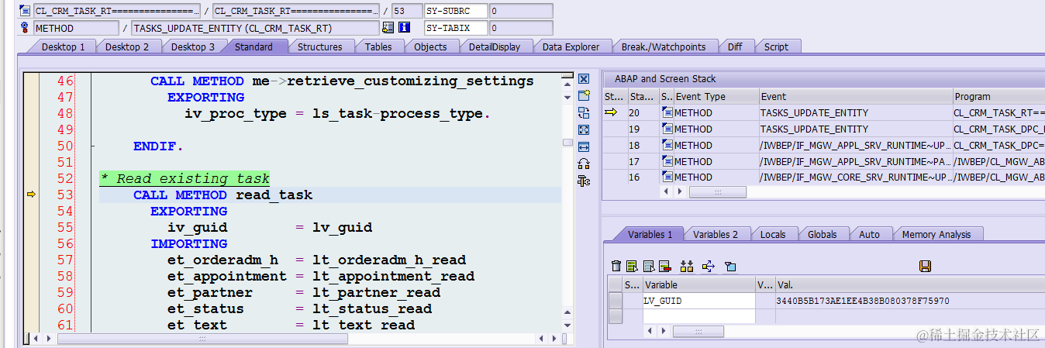The image size is (1045, 348).
Task: Switch to the Desktop 2 tab
Action: tap(127, 47)
